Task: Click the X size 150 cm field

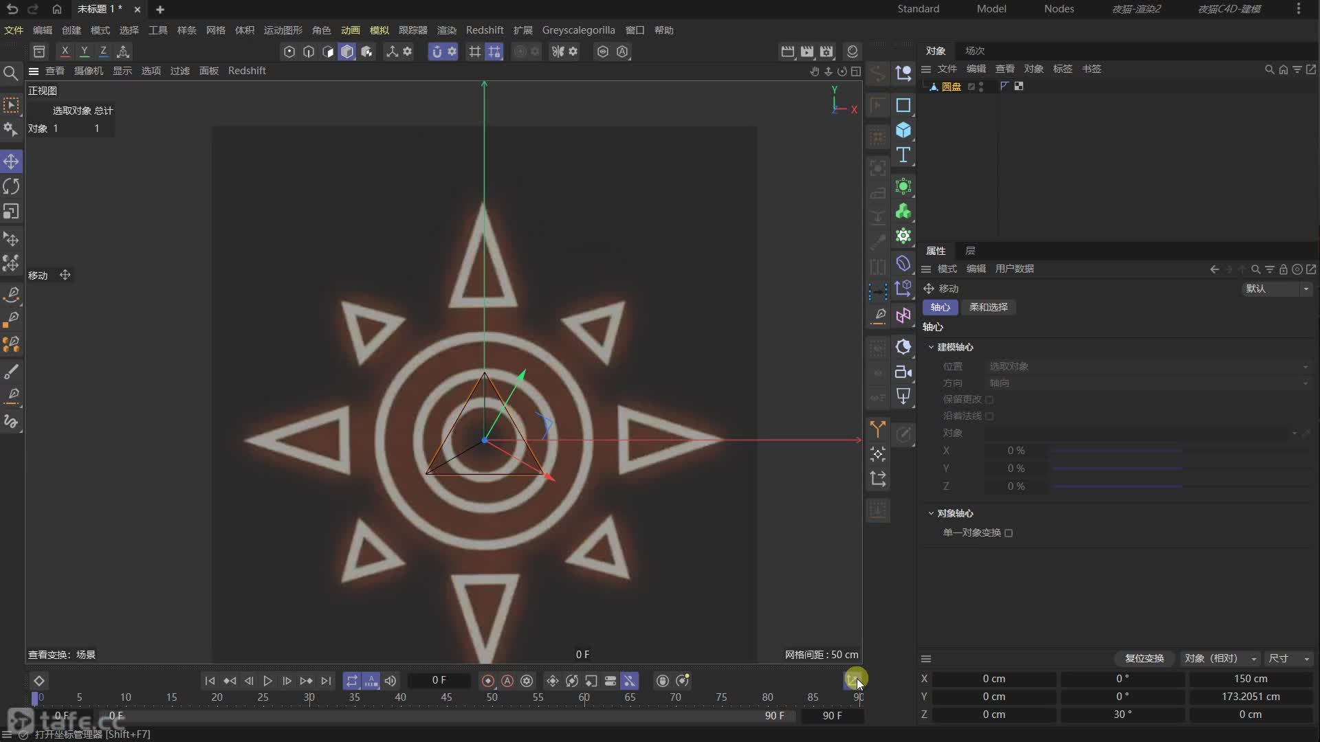Action: click(x=1251, y=679)
